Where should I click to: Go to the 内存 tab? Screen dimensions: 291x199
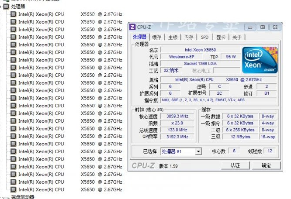coord(189,38)
